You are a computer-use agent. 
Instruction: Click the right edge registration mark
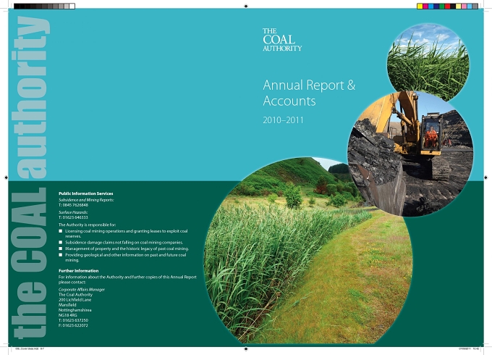click(485, 177)
